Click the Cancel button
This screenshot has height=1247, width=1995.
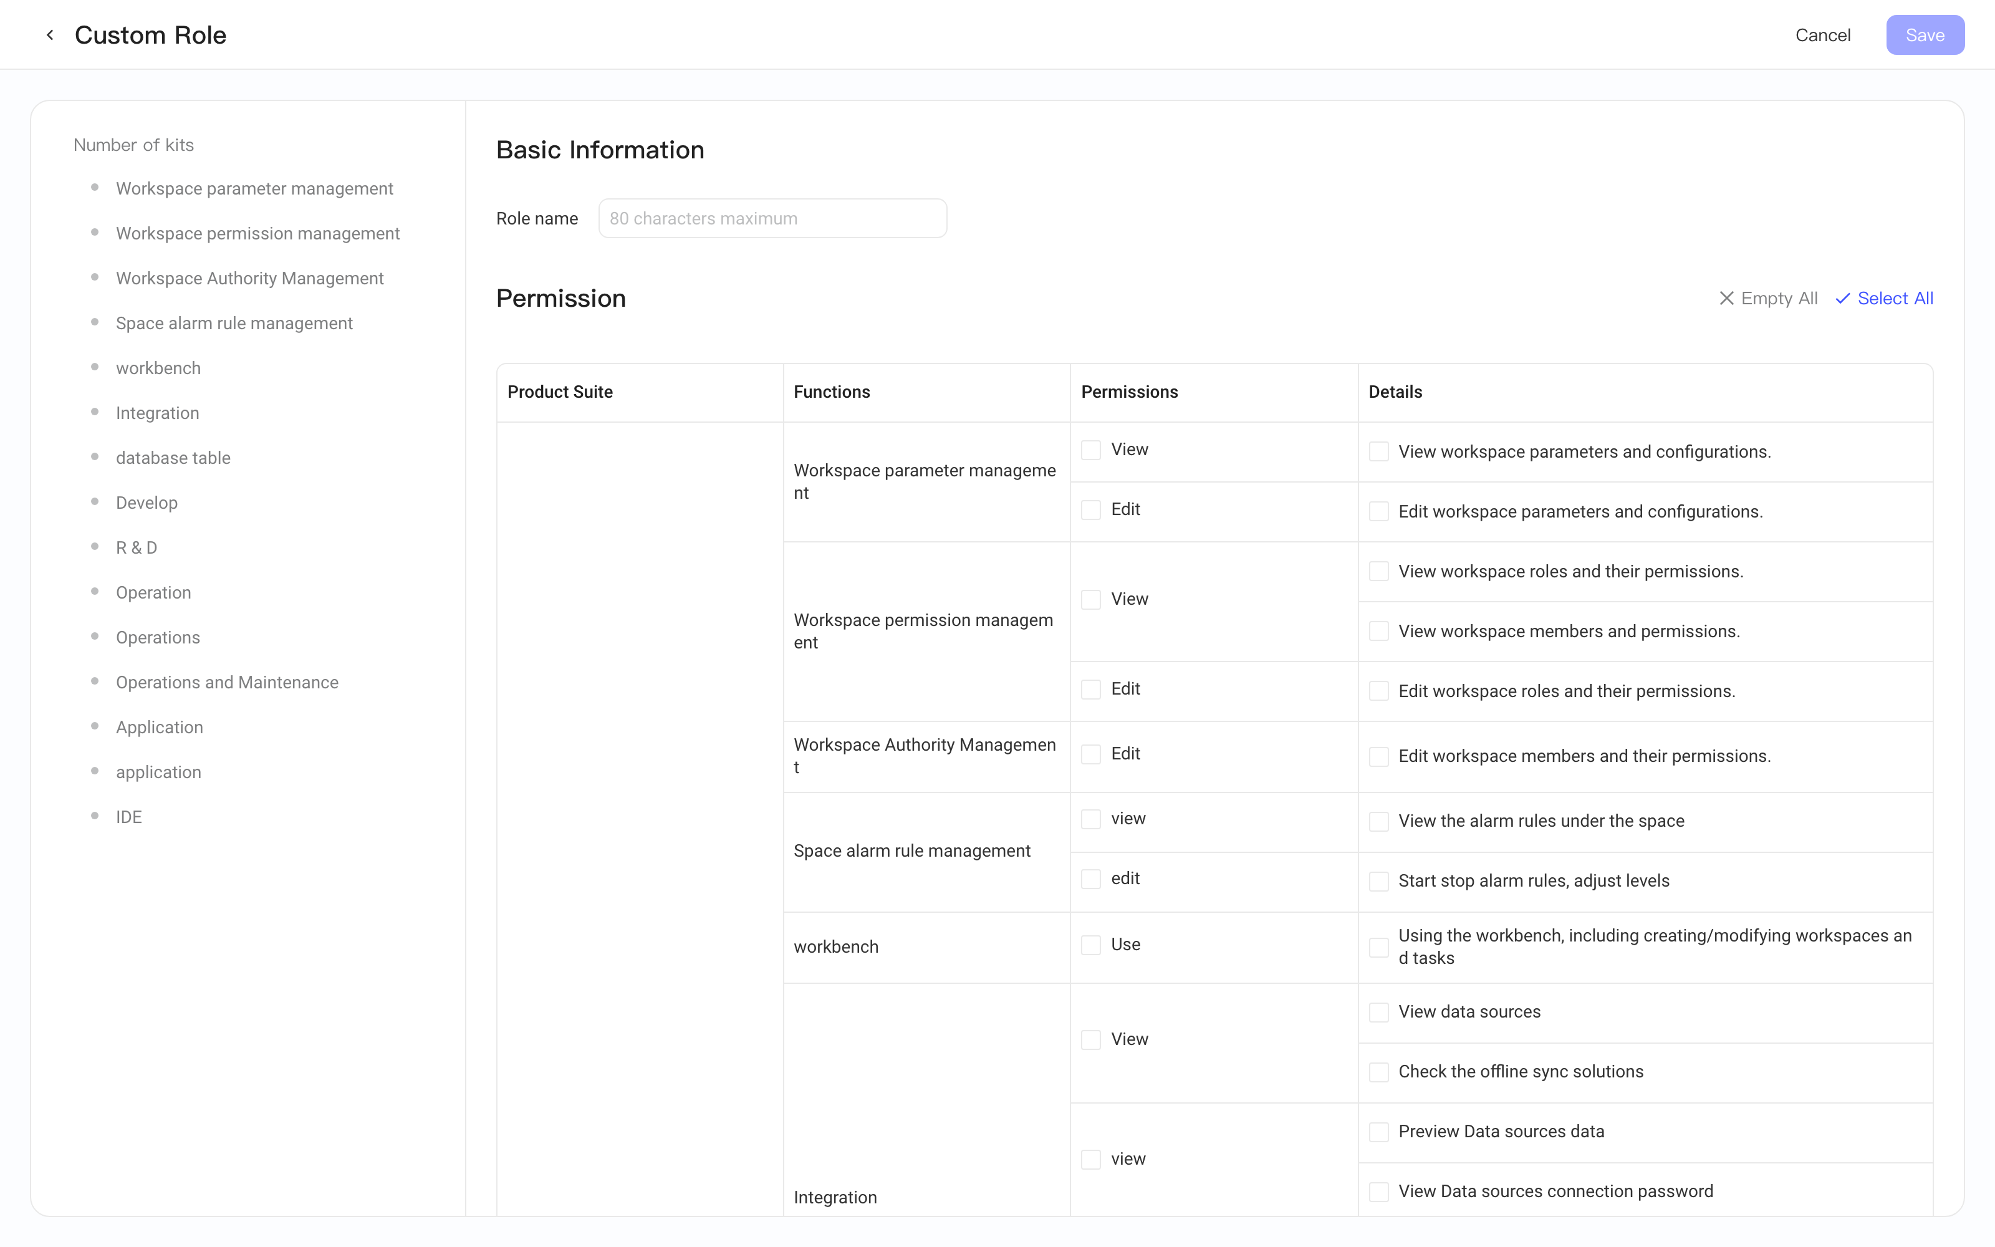1822,35
